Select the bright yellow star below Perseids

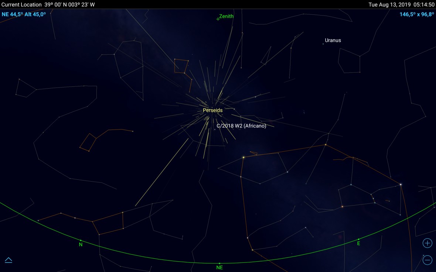(x=243, y=156)
